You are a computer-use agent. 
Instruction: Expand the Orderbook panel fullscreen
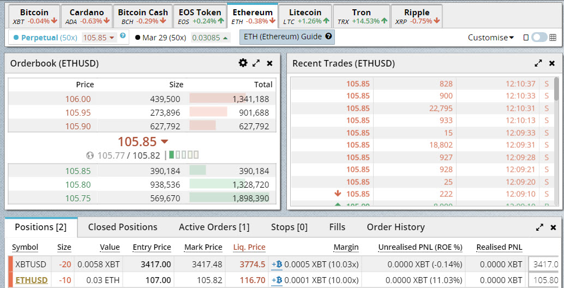[x=256, y=63]
